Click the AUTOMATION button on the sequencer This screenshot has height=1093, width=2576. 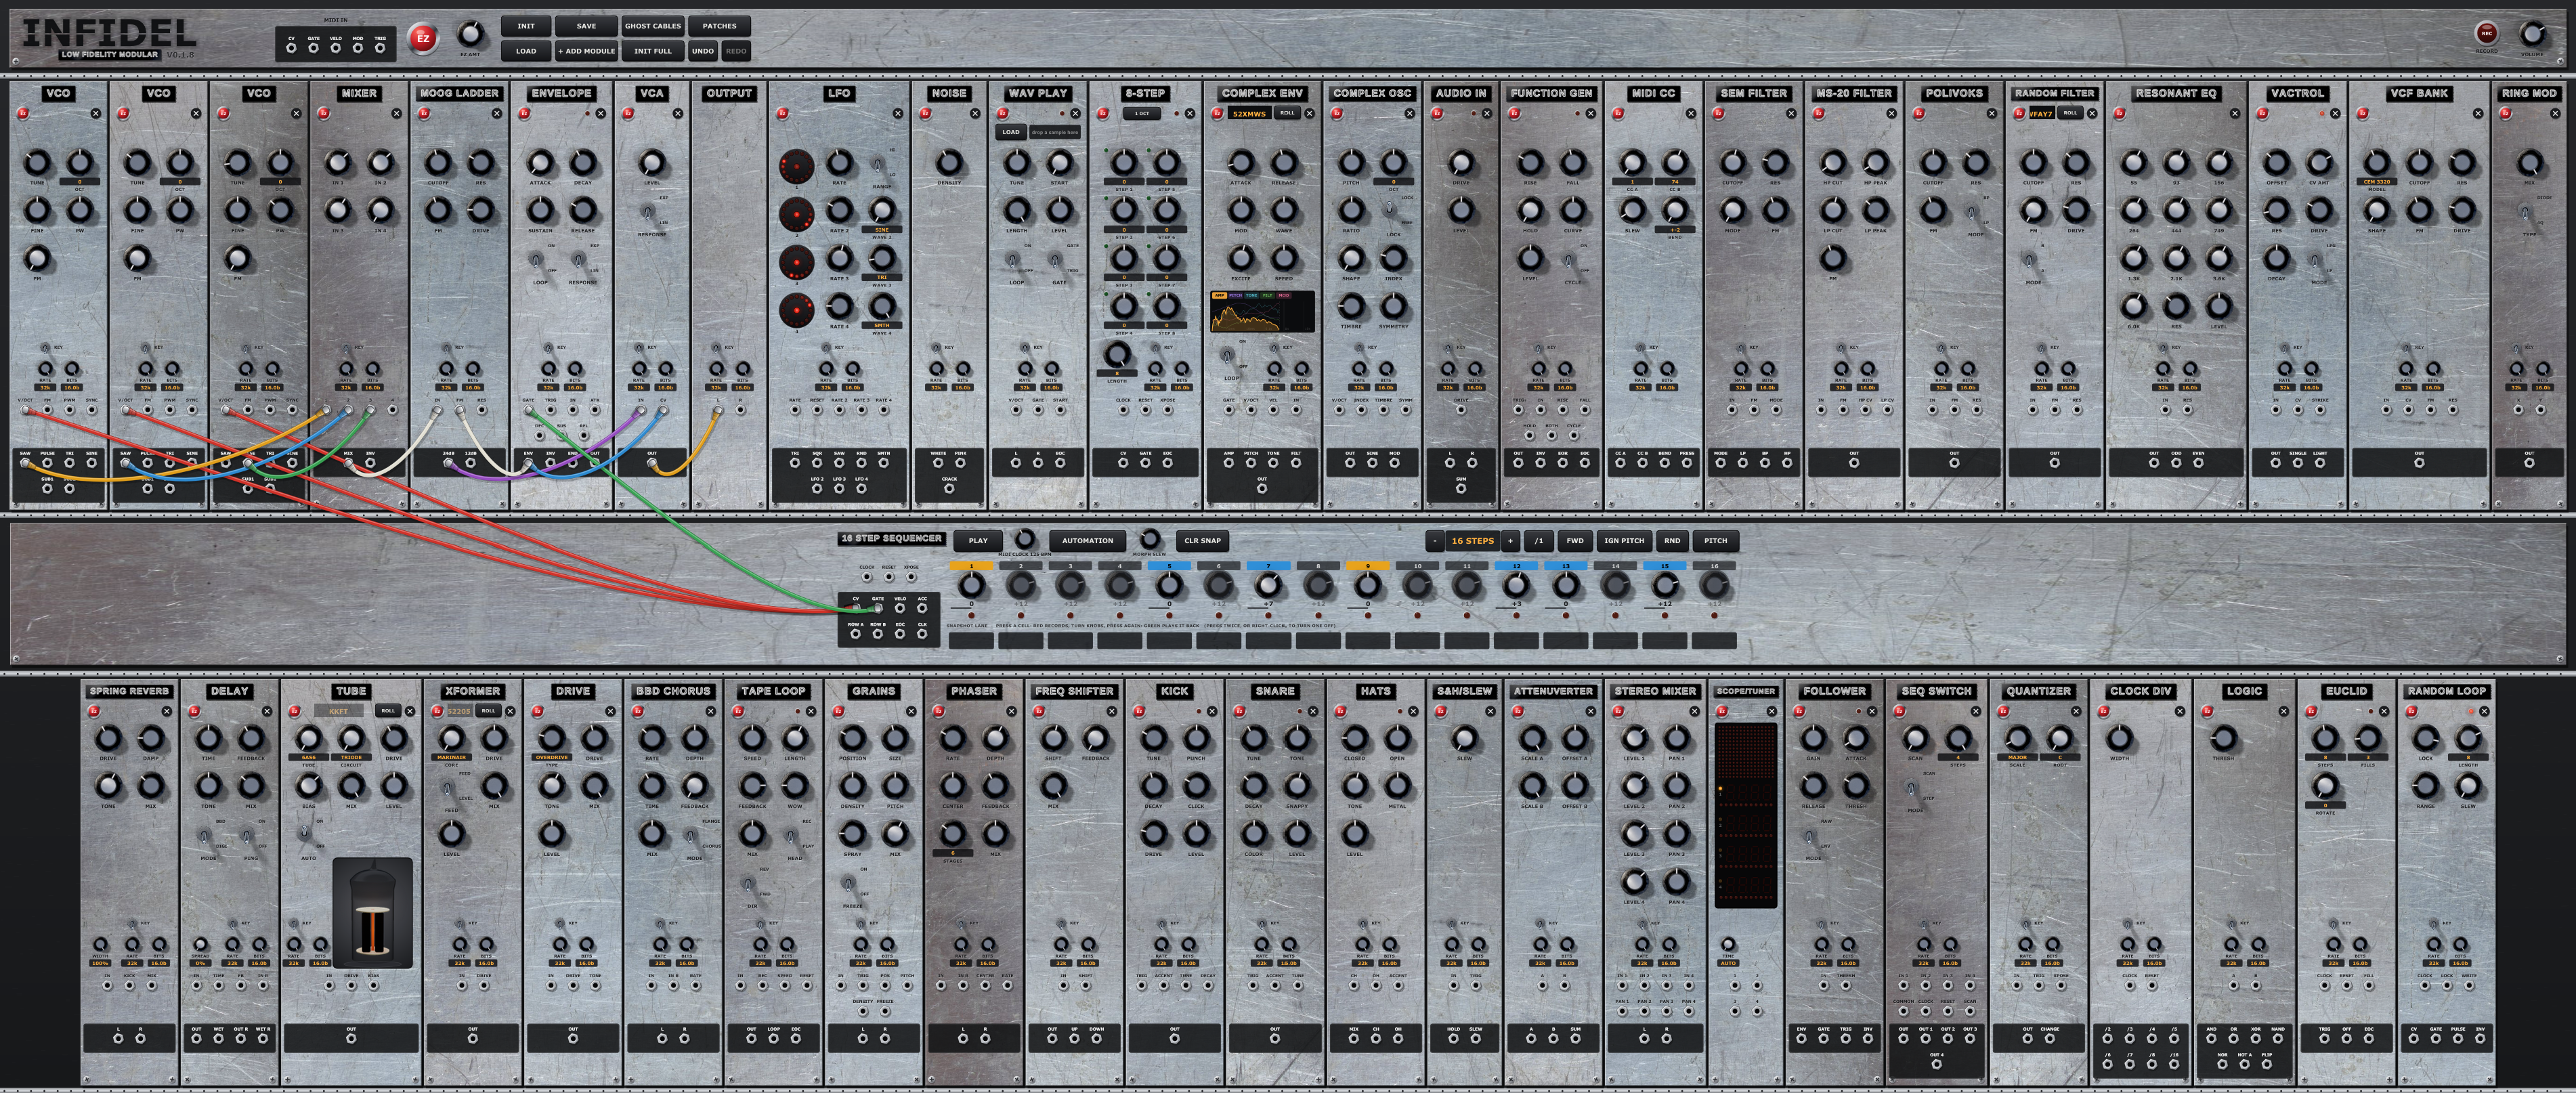coord(1087,541)
